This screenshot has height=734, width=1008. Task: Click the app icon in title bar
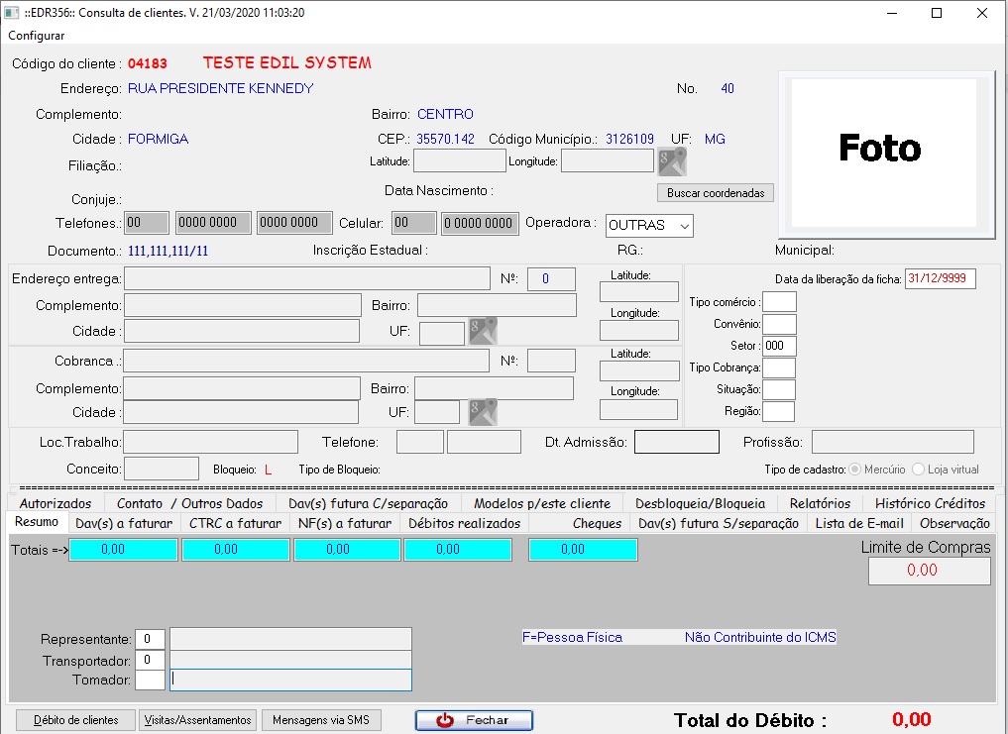[x=12, y=13]
